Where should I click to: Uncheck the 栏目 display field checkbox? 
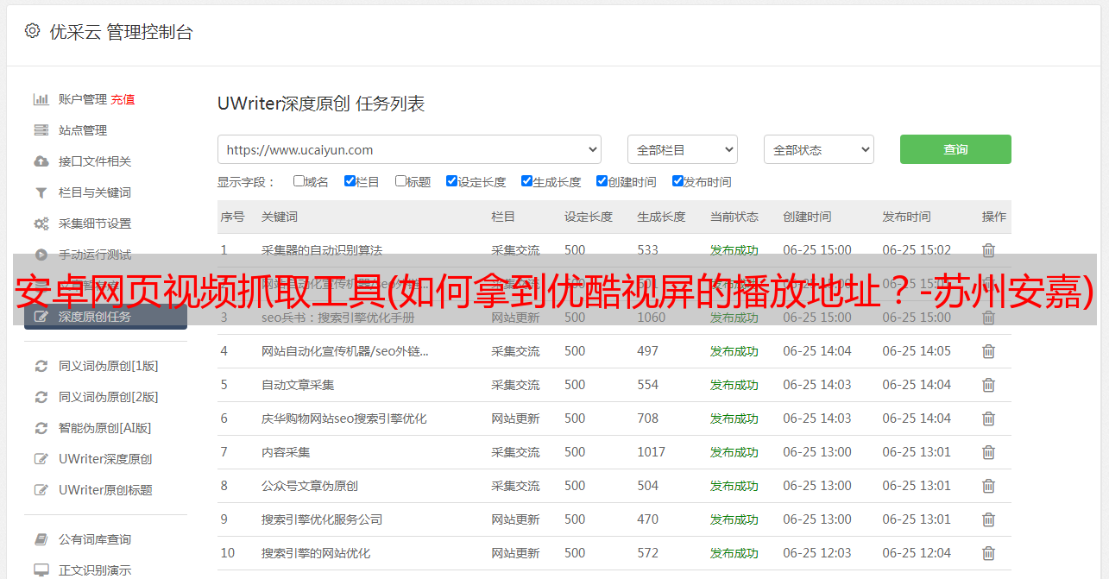(x=350, y=181)
